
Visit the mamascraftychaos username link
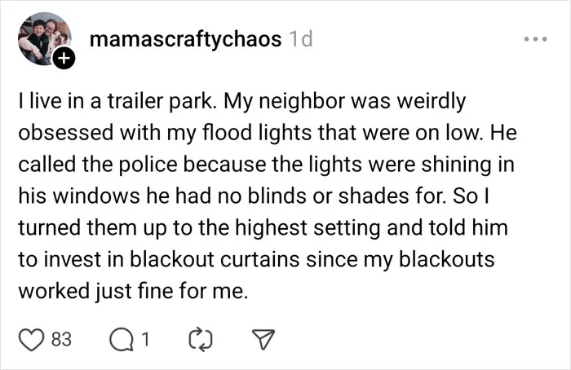185,39
